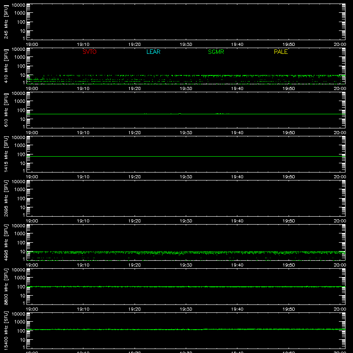Click 19:40 time label of 8800 MHz plot
Image resolution: width=353 pixels, height=353 pixels.
tap(237, 309)
